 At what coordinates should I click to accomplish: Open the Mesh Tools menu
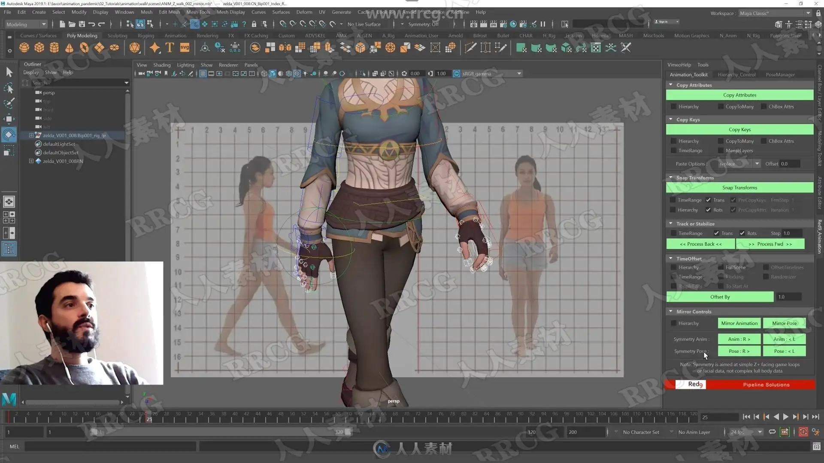[198, 12]
